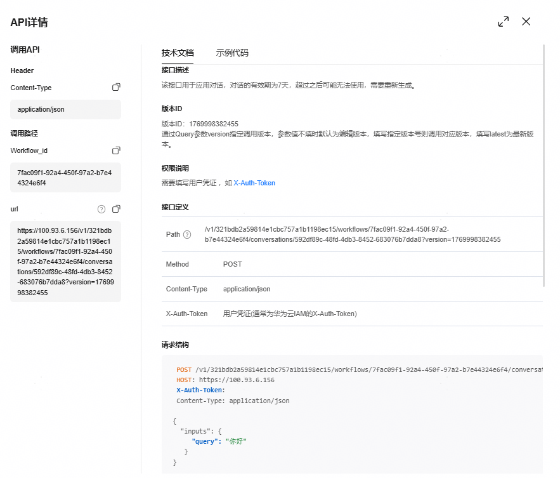Screen dimensions: 560x478
Task: Copy the url in the left panel
Action: 116,209
